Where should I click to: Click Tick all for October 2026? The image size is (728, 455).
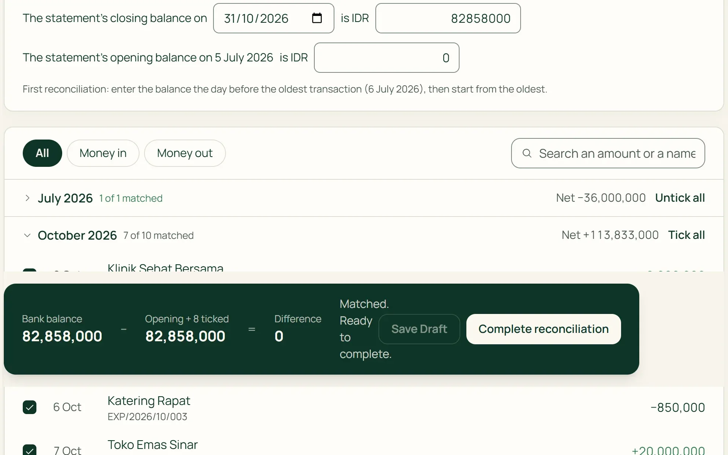pos(686,235)
